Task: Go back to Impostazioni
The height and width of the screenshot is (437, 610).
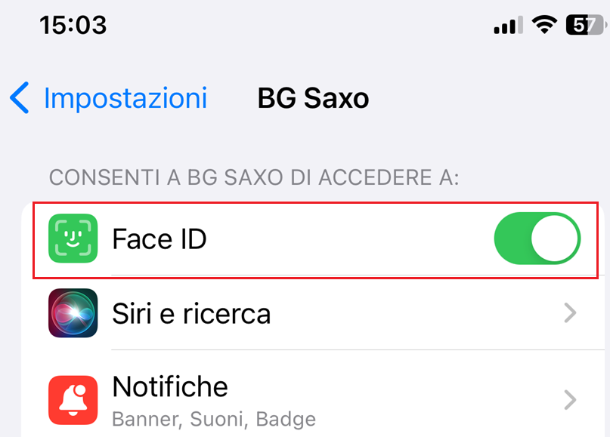Action: (125, 98)
